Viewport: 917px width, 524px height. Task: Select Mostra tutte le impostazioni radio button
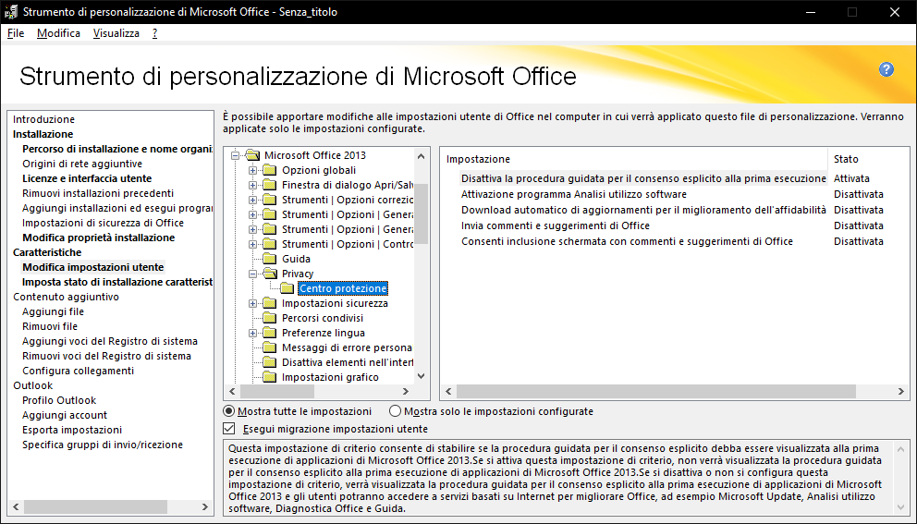(x=229, y=411)
